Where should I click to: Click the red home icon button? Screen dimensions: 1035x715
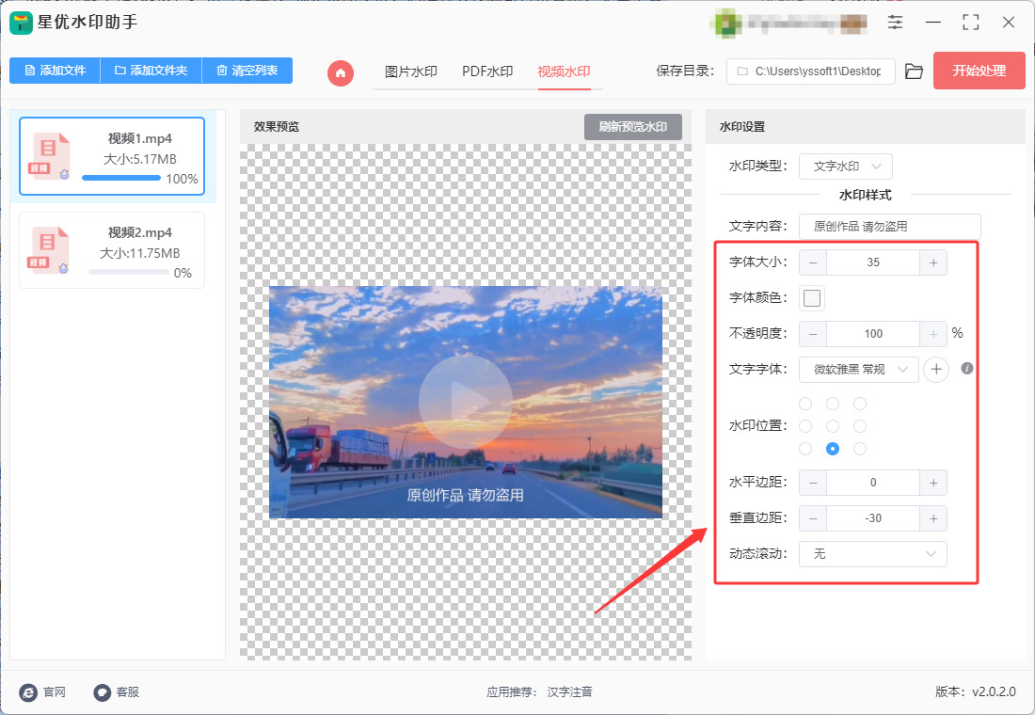(341, 72)
